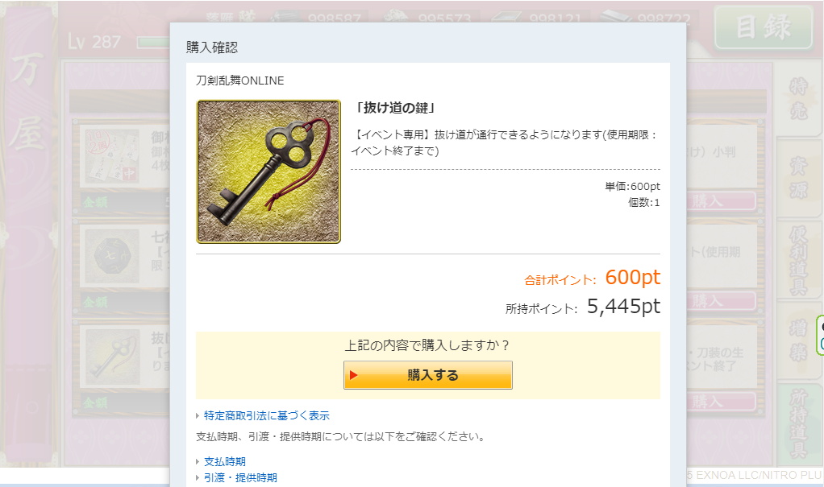Click the arrow beside 特定商取引法に基づく表示
The height and width of the screenshot is (487, 824).
coord(198,415)
